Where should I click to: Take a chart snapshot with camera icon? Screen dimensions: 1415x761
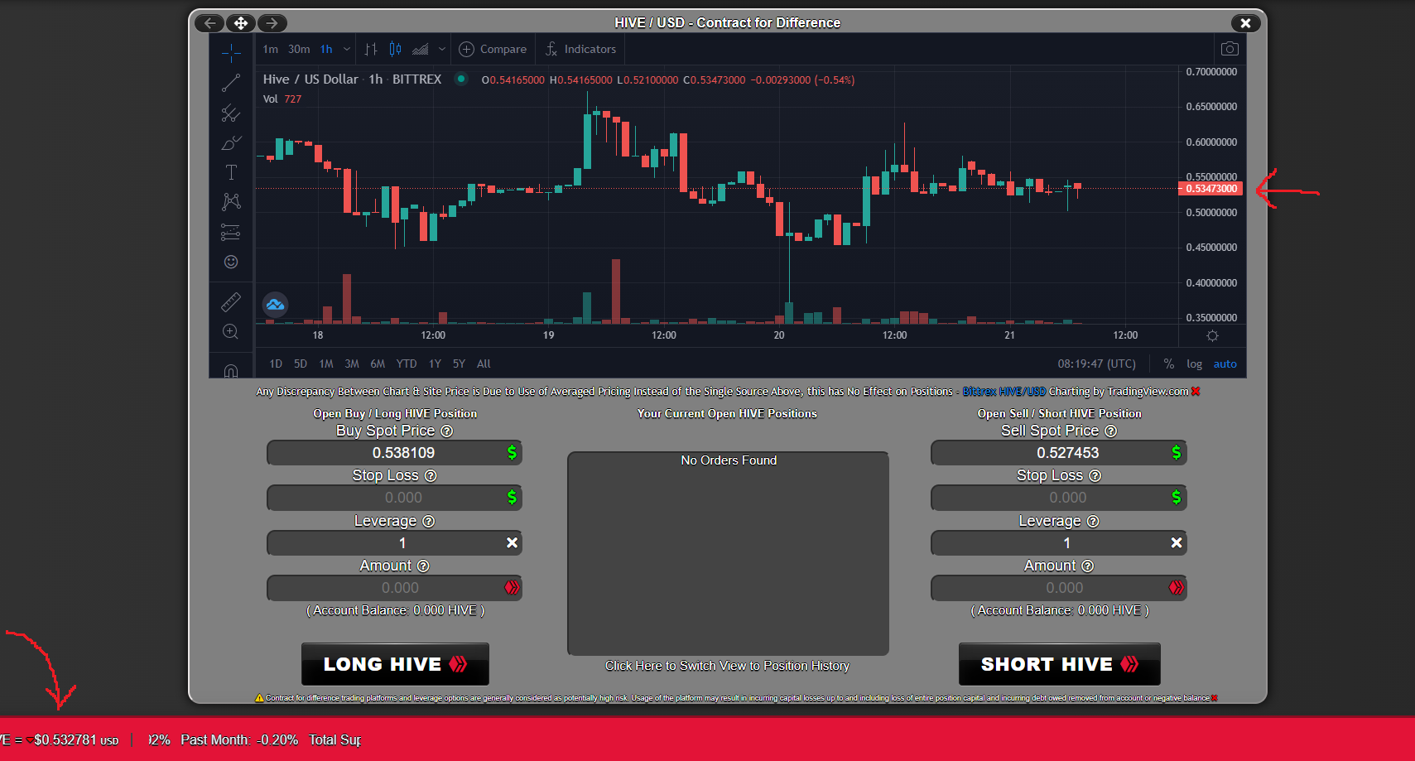[x=1230, y=49]
